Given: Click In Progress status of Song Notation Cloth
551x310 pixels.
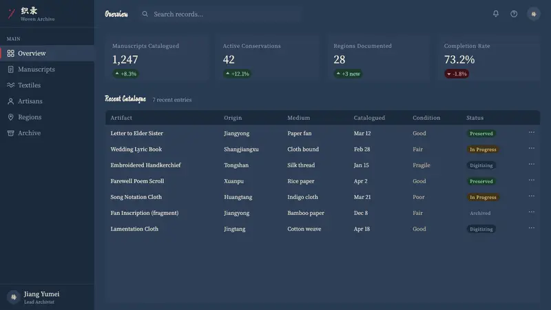Looking at the screenshot, I should (483, 197).
